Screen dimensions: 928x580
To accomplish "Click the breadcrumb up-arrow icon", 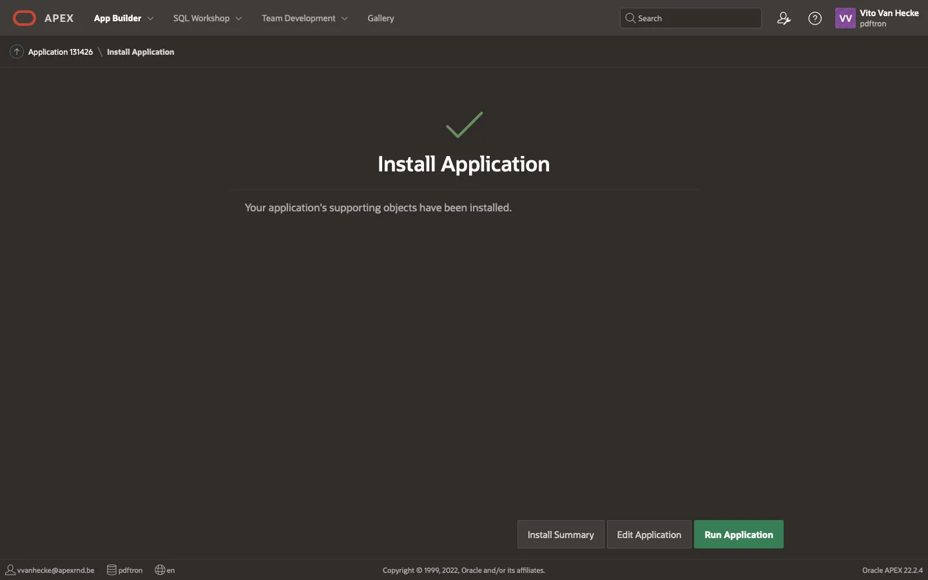I will click(x=17, y=52).
